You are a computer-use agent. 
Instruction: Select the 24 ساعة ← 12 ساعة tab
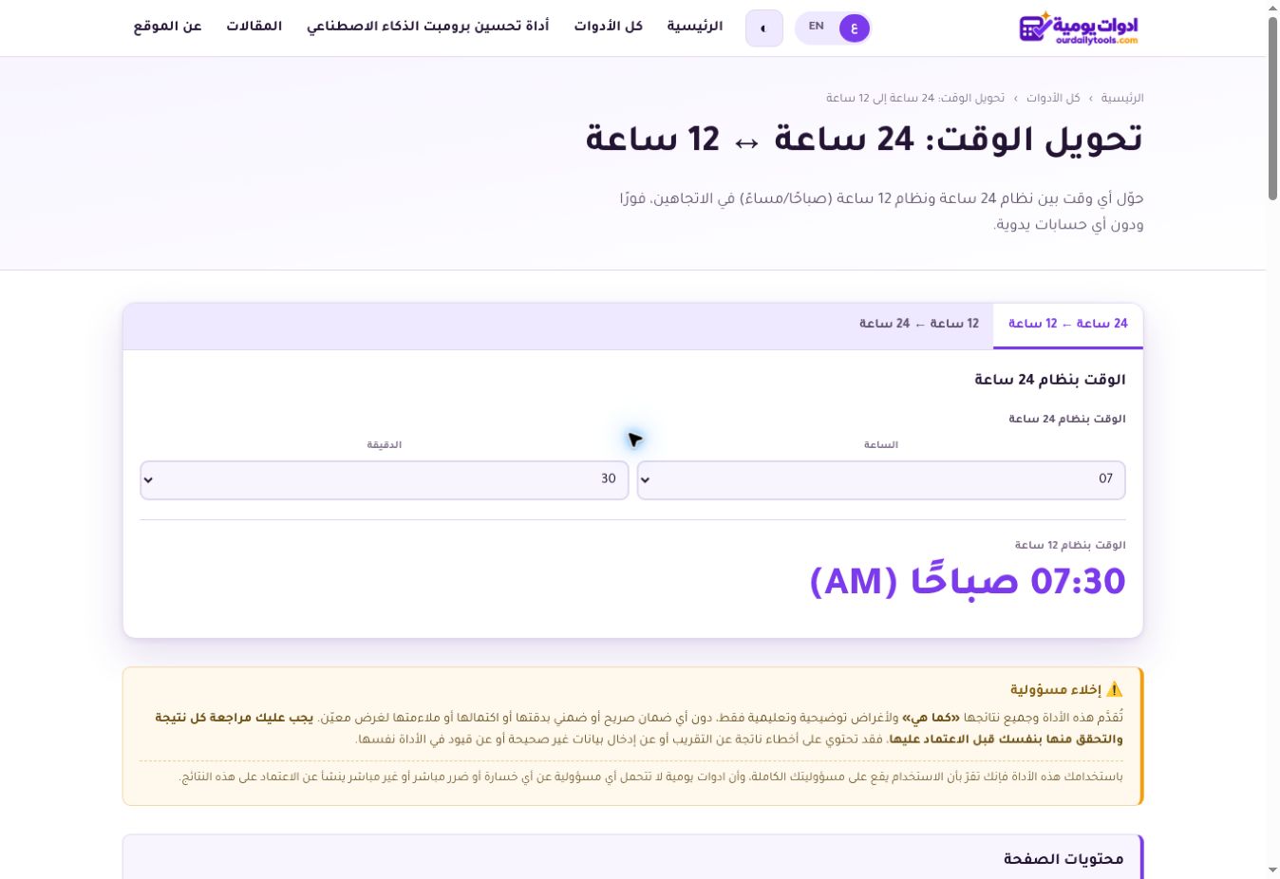1068,325
